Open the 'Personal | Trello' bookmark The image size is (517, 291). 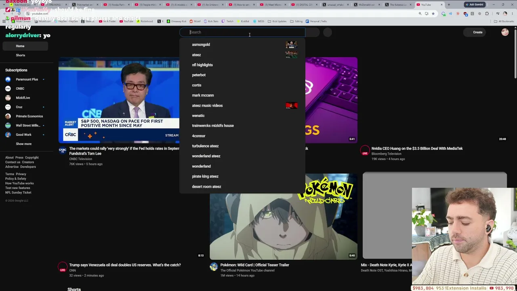(316, 21)
